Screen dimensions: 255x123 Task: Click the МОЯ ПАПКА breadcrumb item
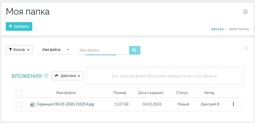click(x=239, y=29)
